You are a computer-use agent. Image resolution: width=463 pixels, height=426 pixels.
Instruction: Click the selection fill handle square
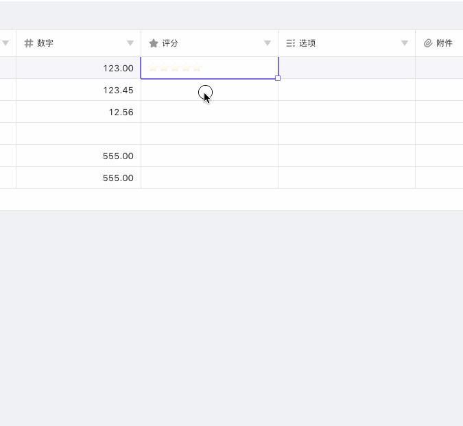(x=278, y=78)
